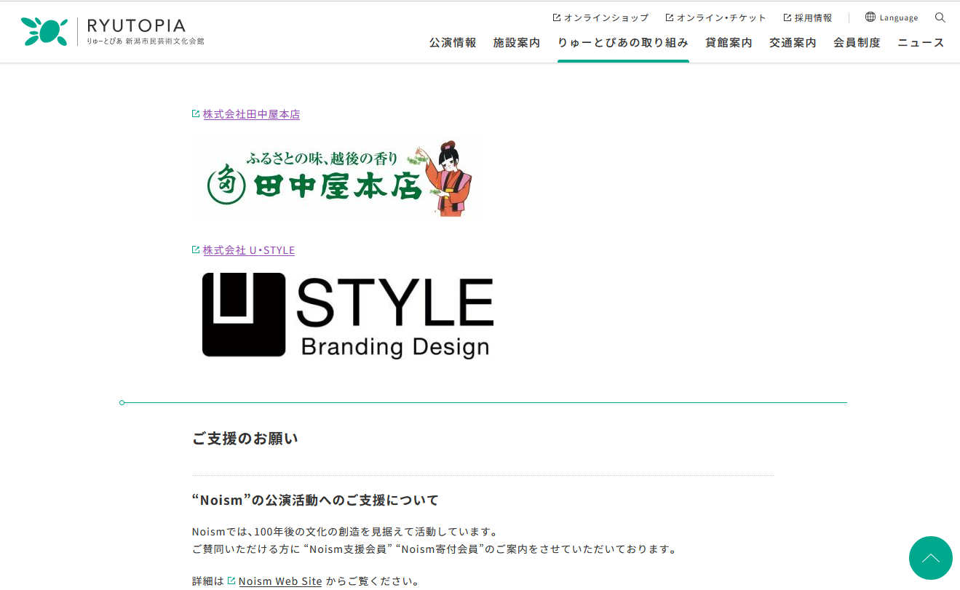This screenshot has height=590, width=960.
Task: Click external-link icon beside Noism Web Site
Action: (231, 581)
